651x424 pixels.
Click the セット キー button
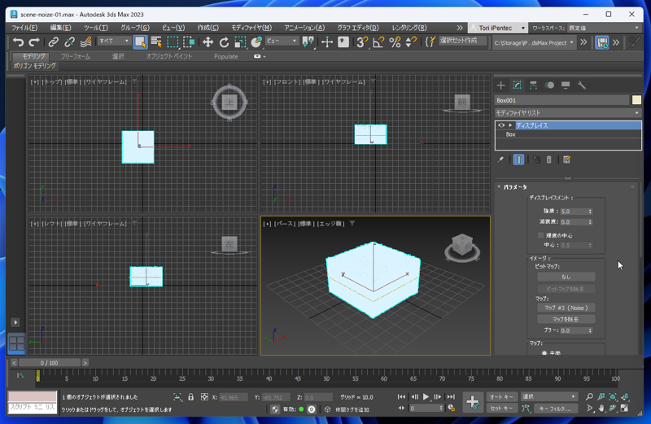(x=501, y=409)
